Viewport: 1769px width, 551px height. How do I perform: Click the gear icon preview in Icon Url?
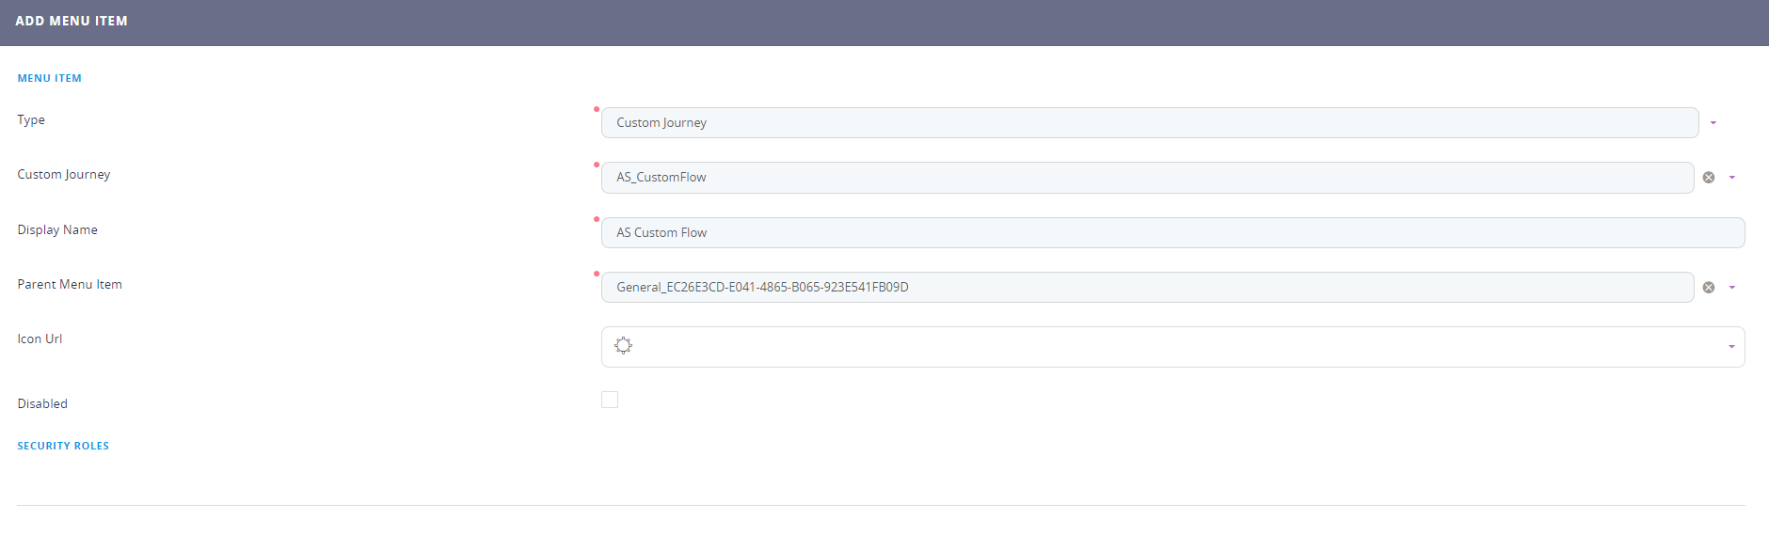pos(623,346)
